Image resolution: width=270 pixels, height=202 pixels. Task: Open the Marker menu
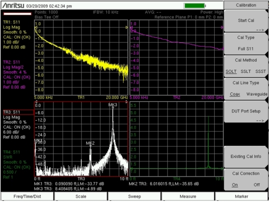click(241, 196)
